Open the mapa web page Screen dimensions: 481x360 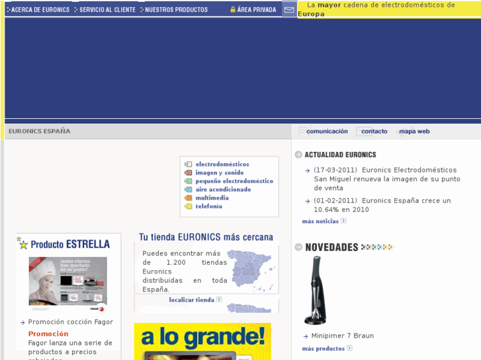[414, 131]
